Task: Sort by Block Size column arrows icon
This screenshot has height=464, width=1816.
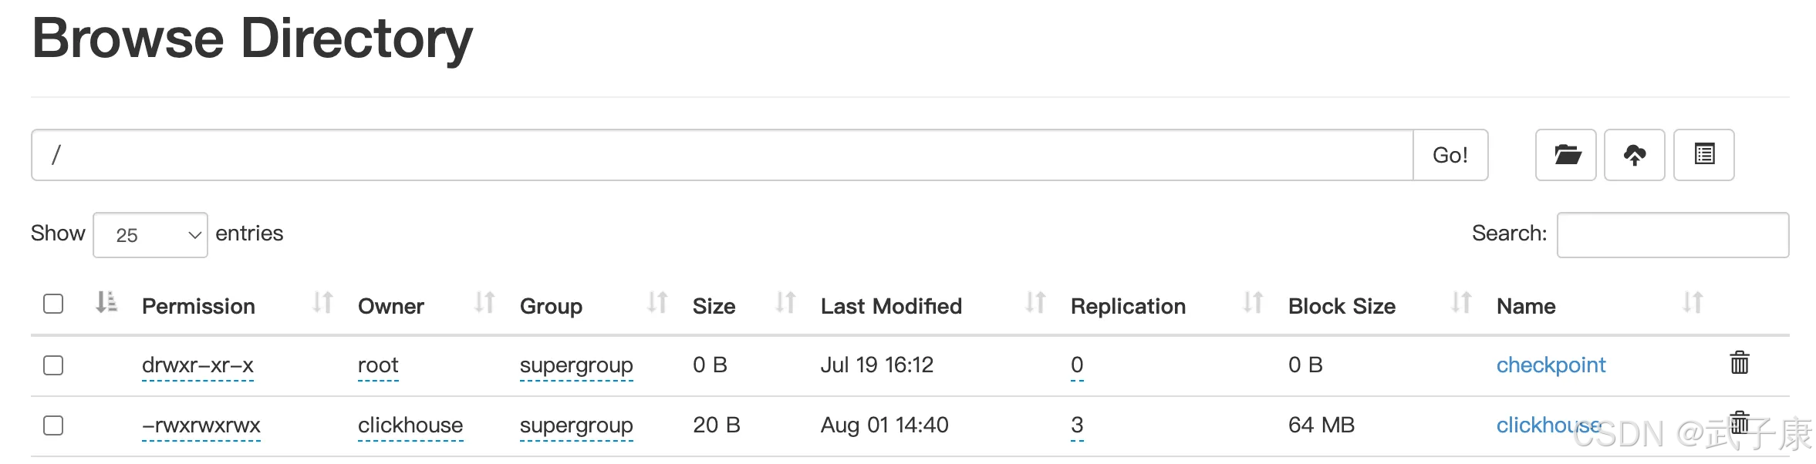Action: point(1461,304)
